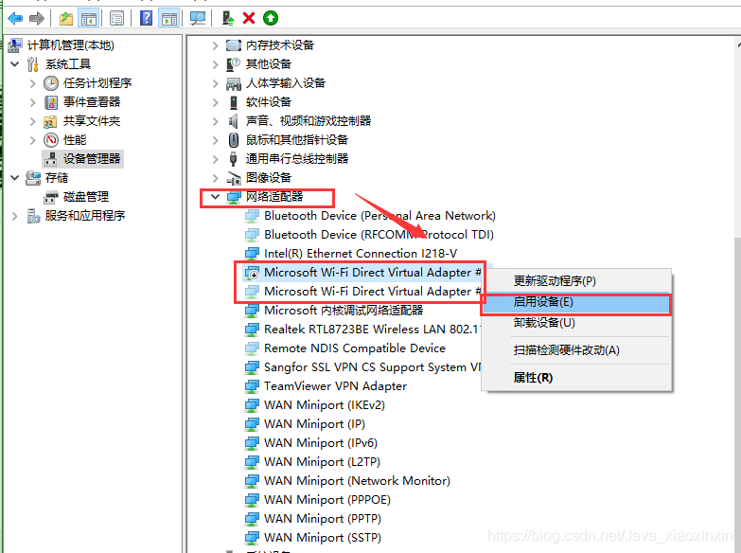Expand the 性能 node
Screen dimensions: 741x553
pos(32,140)
